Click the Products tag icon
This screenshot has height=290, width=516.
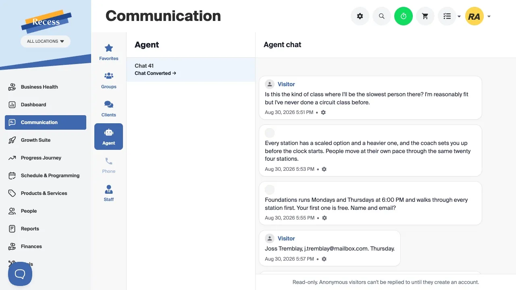tap(12, 193)
